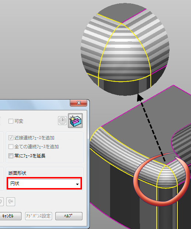Click the clock icon in the dialog
Image resolution: width=191 pixels, height=229 pixels.
click(62, 121)
